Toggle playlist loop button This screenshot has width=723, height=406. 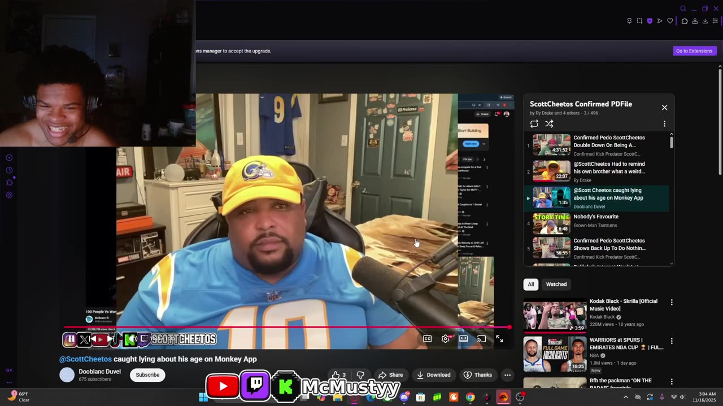pyautogui.click(x=534, y=123)
